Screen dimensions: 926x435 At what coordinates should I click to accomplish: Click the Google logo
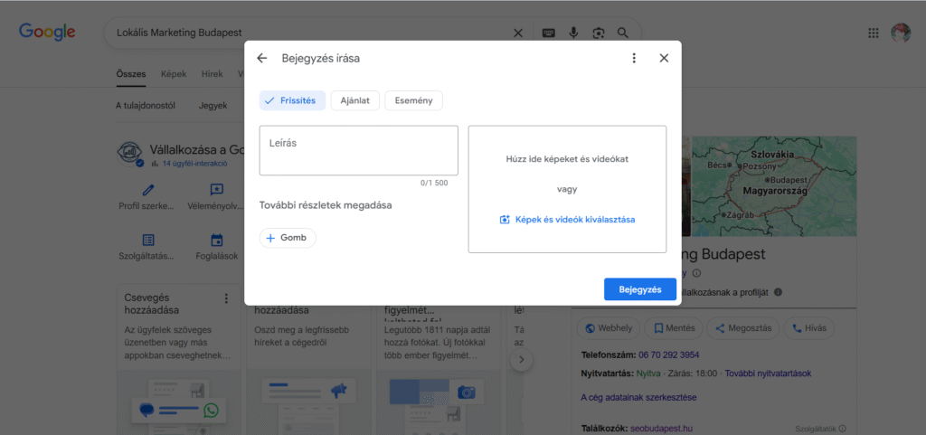(47, 33)
